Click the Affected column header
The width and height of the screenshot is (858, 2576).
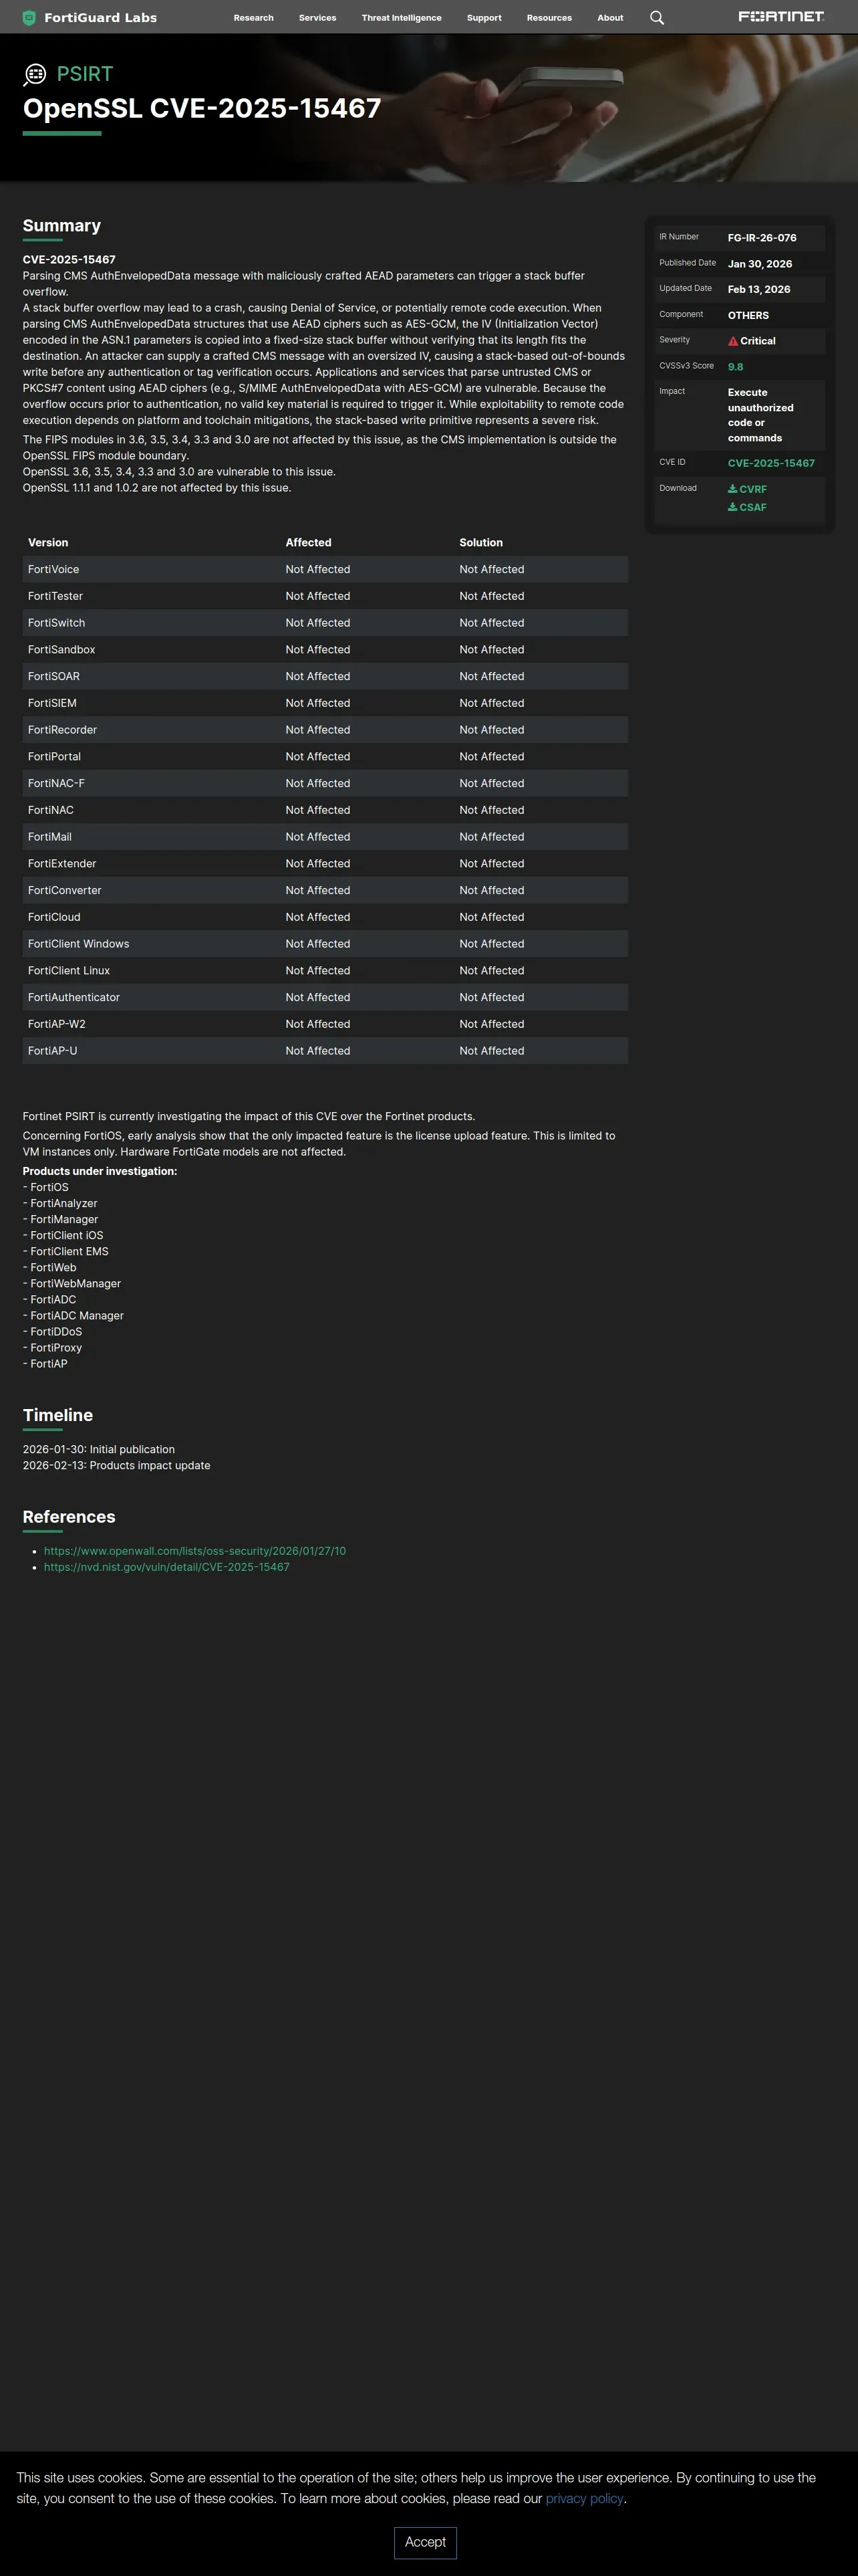(309, 542)
